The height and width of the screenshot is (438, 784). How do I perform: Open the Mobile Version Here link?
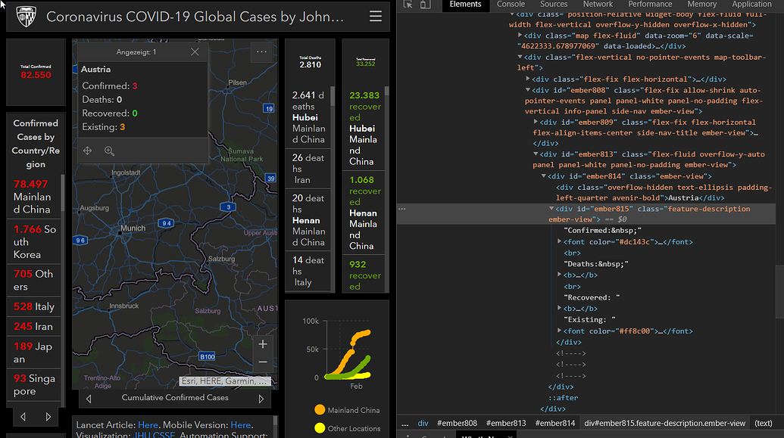coord(240,425)
